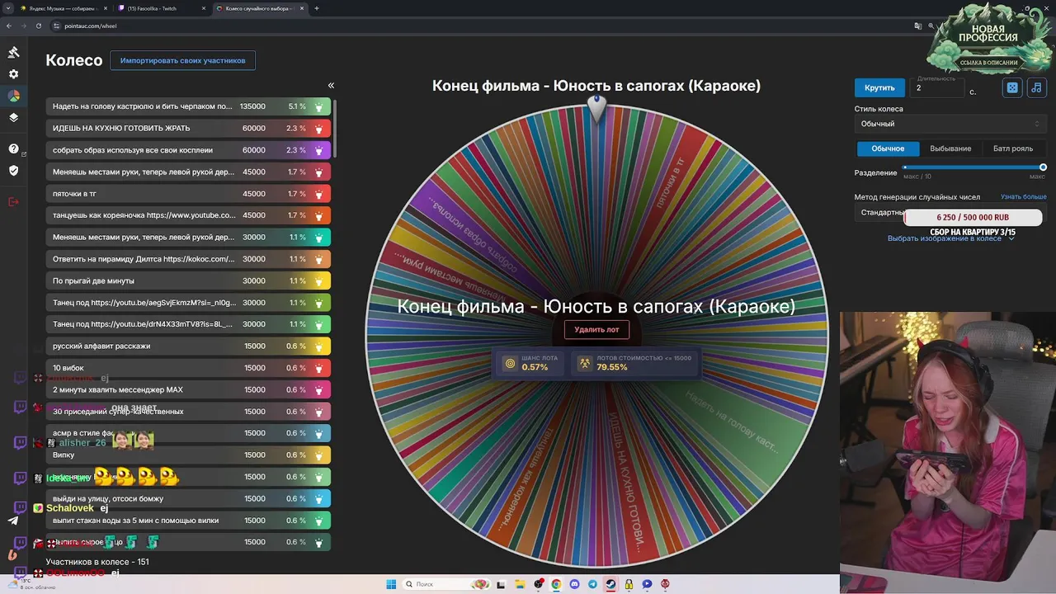
Task: Select the Батл рояль mode
Action: [x=1013, y=148]
